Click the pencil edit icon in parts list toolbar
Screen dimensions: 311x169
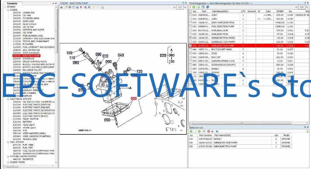point(190,7)
